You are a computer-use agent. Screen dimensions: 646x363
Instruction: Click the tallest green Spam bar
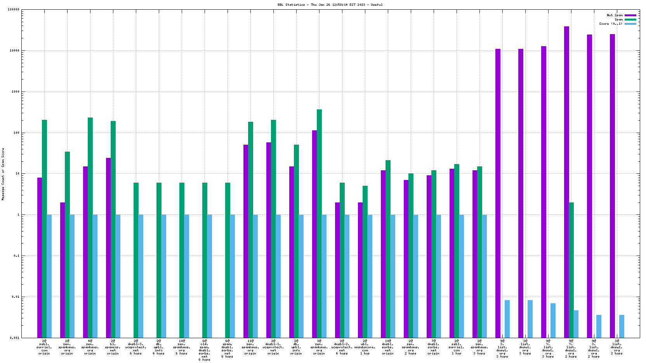(x=319, y=223)
